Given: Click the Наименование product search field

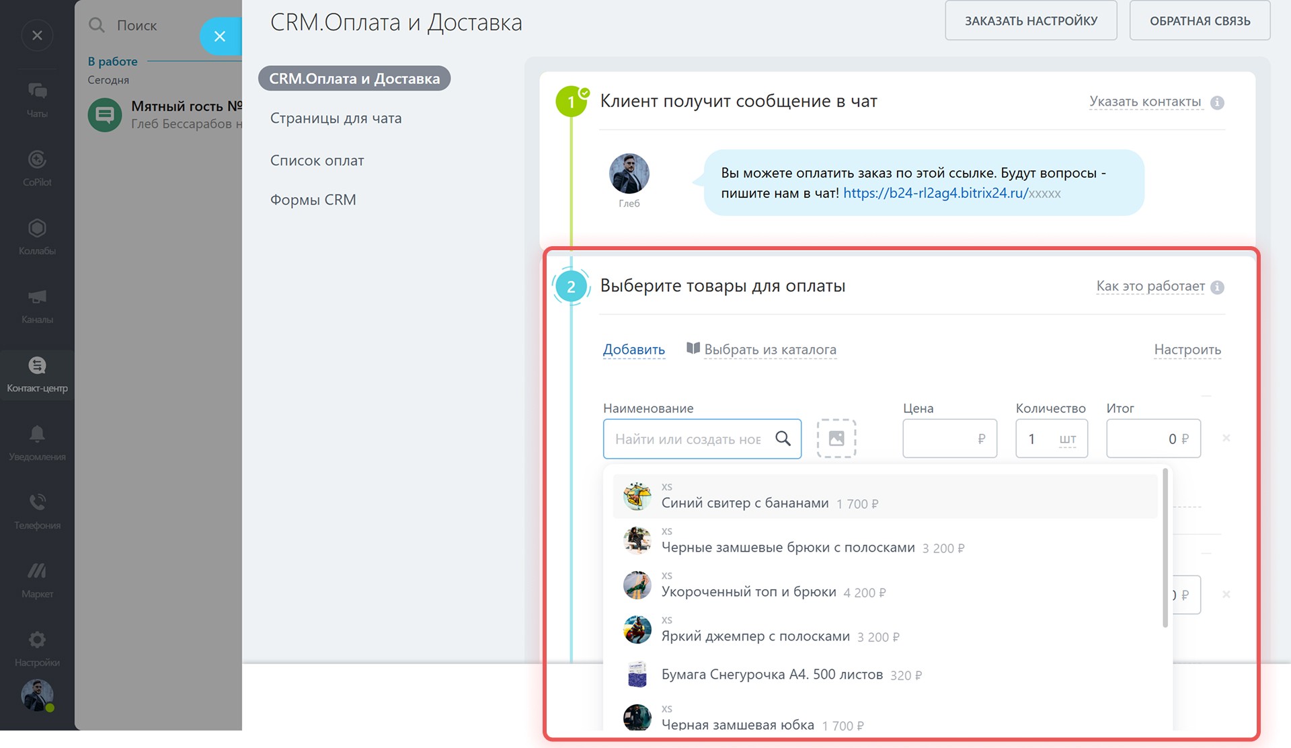Looking at the screenshot, I should click(688, 439).
